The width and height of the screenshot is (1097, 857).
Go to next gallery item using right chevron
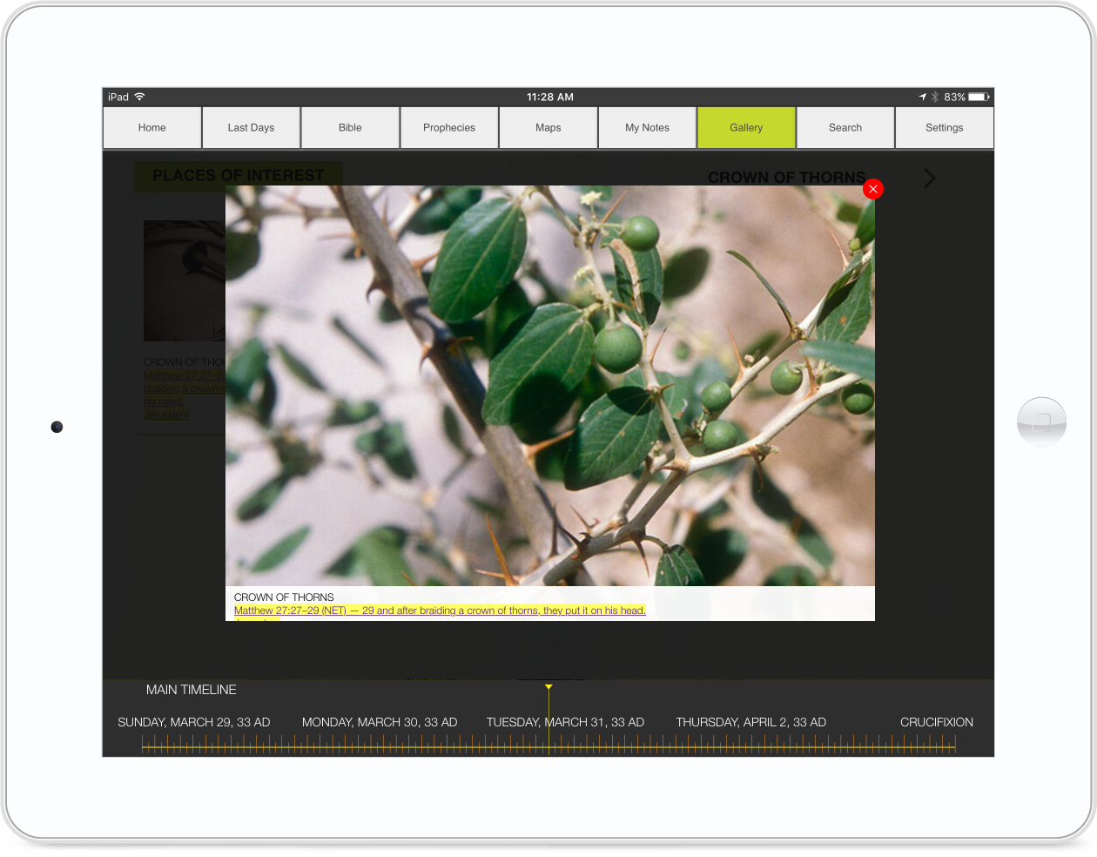[929, 178]
